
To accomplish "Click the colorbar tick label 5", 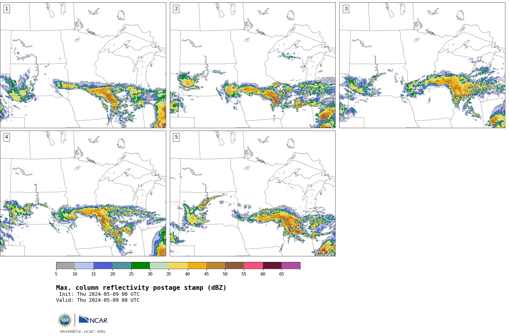I will click(x=56, y=274).
